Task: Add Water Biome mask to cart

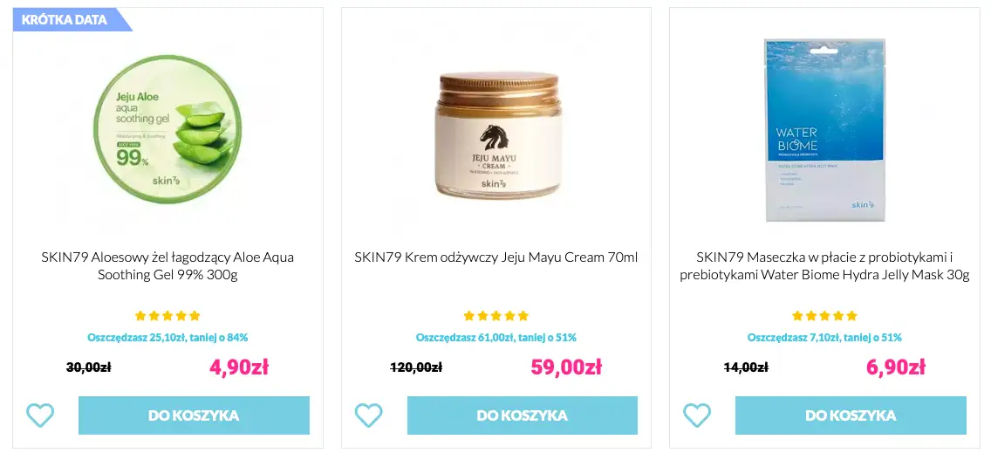Action: [x=851, y=415]
